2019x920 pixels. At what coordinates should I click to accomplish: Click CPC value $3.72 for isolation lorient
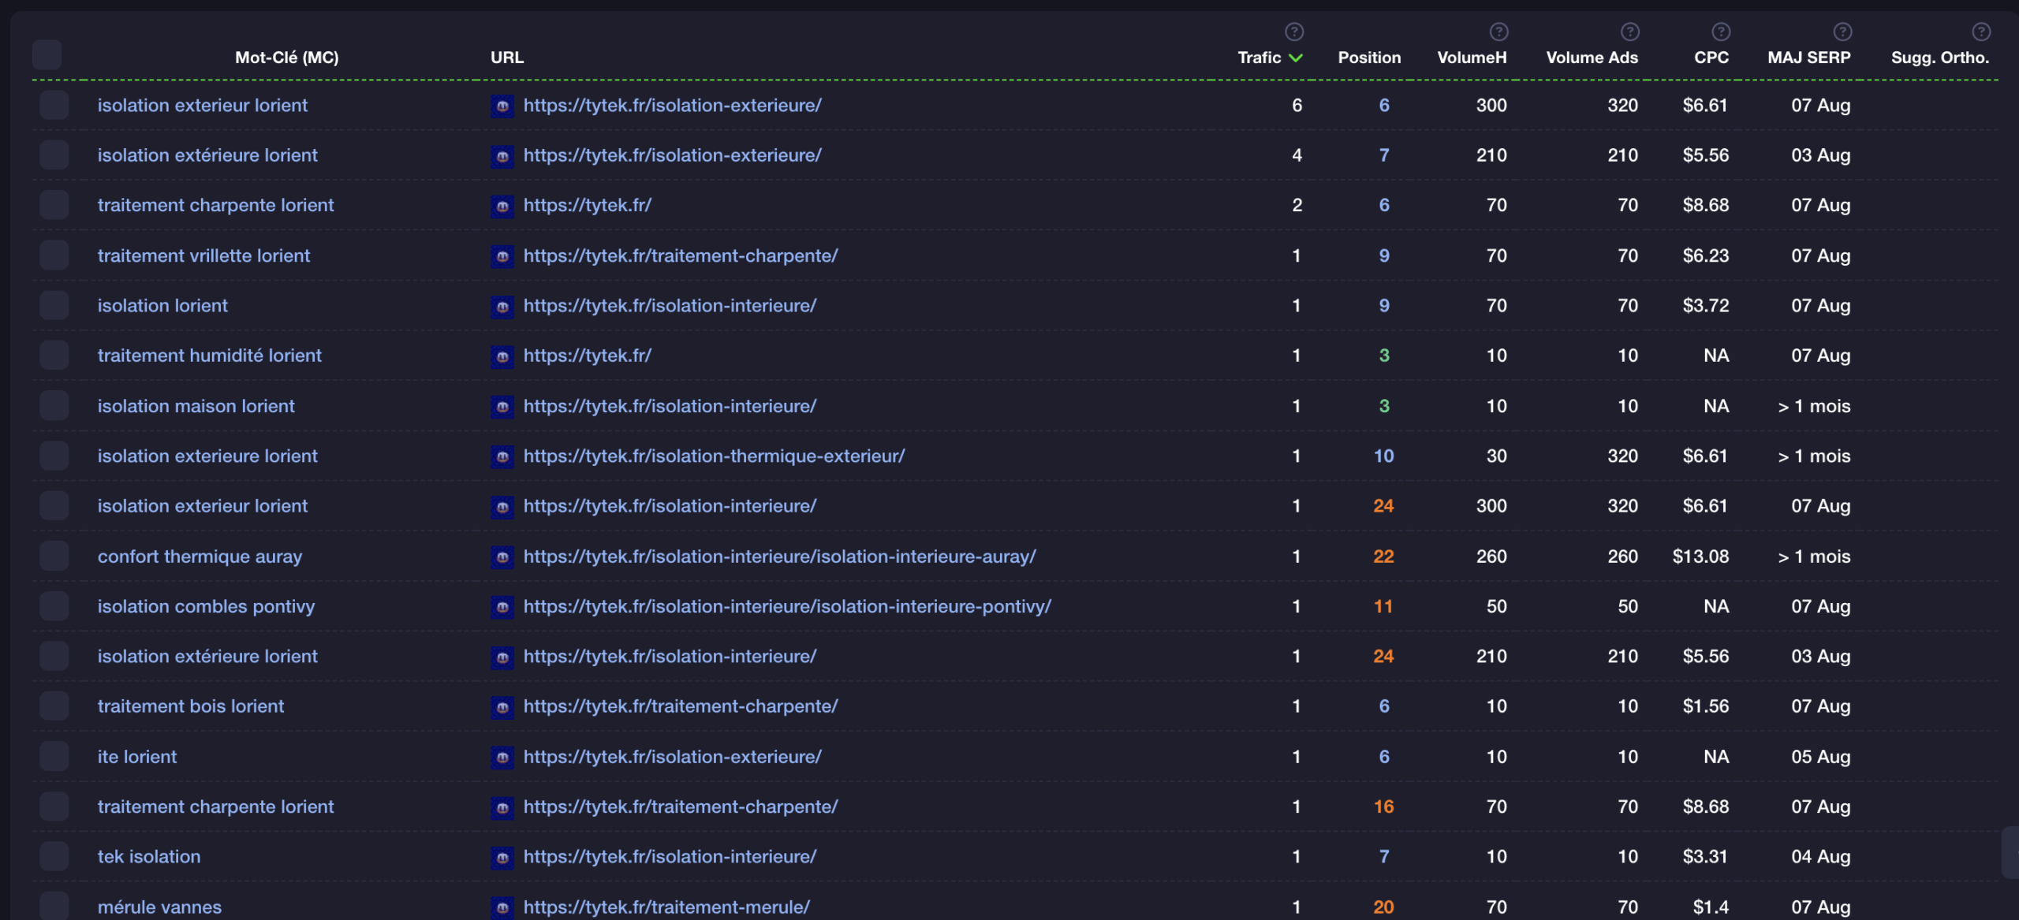click(x=1705, y=305)
